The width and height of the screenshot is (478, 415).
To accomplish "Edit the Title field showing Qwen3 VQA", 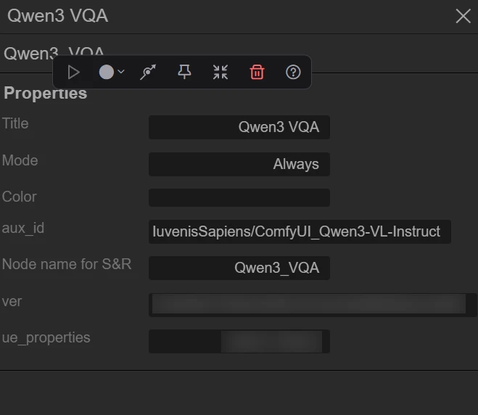I will (239, 127).
